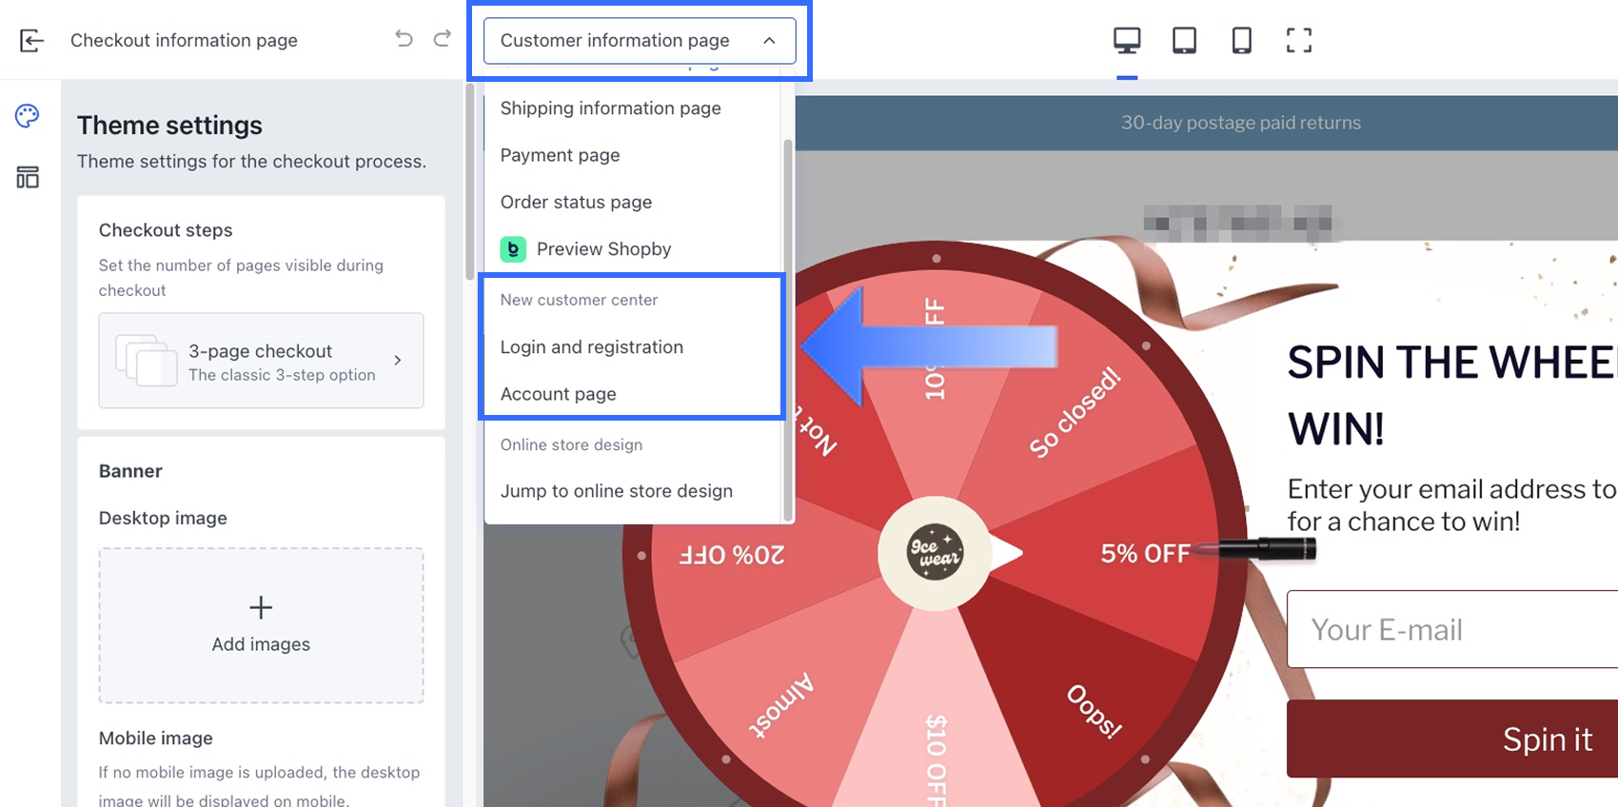Click the Mobile image label
Screen dimensions: 1618x807
(156, 738)
